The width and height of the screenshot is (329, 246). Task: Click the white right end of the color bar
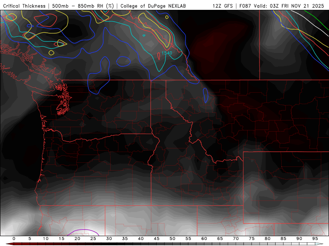320,244
